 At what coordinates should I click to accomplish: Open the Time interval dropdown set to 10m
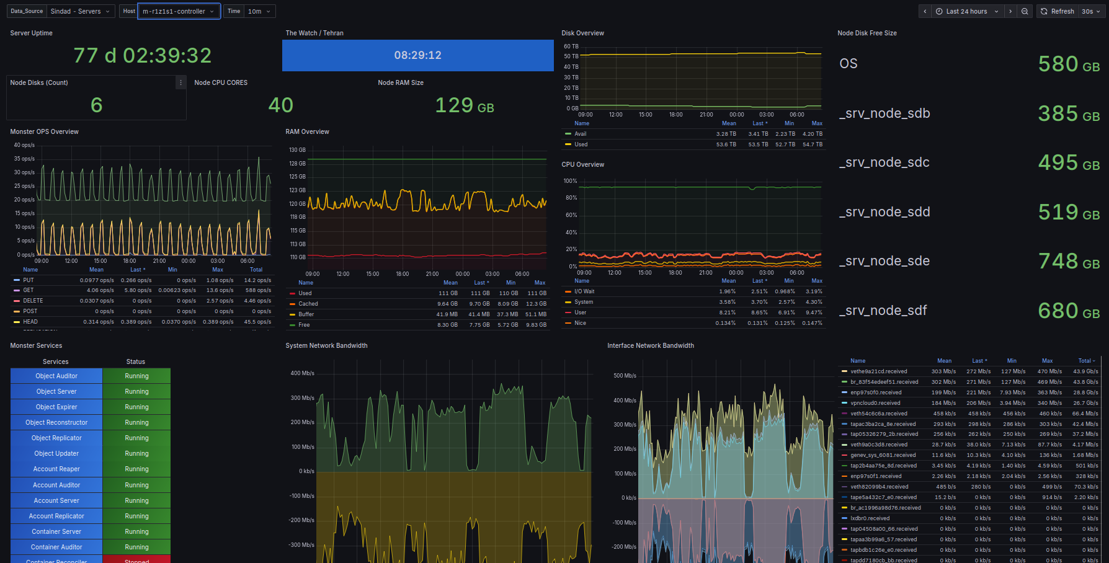[259, 11]
